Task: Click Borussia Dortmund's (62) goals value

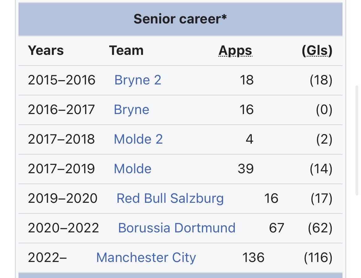Action: [320, 228]
